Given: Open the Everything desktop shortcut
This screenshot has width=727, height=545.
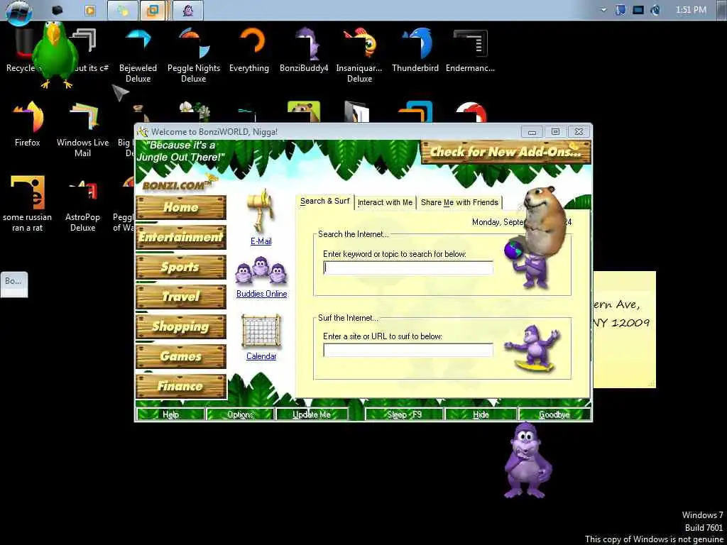Looking at the screenshot, I should [249, 50].
